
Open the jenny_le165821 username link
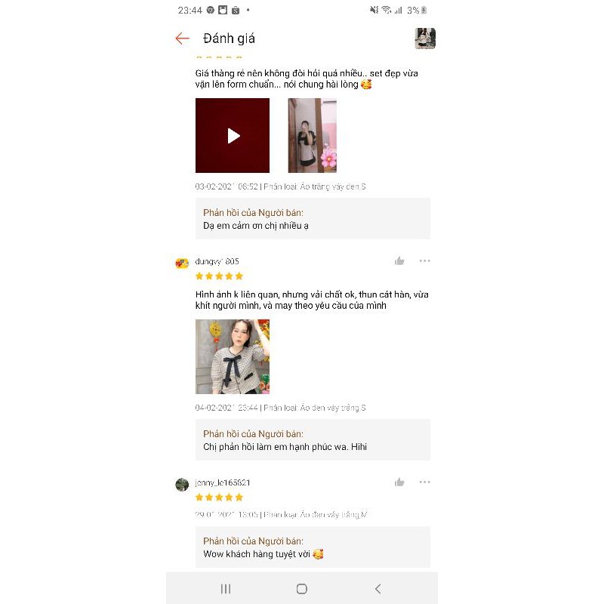[x=223, y=482]
